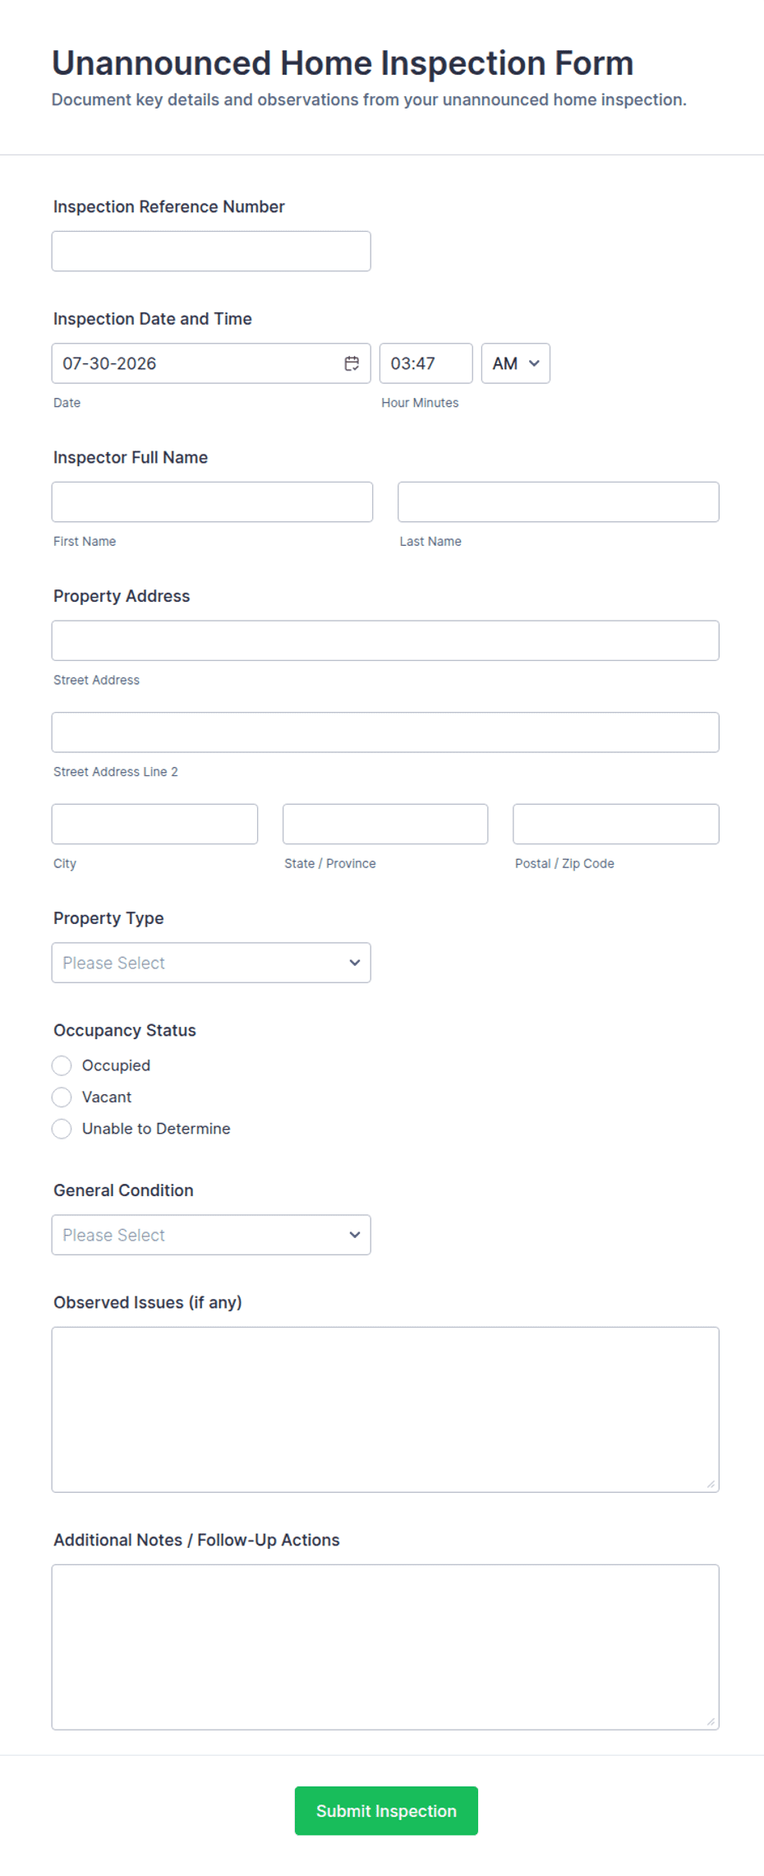Open the AM/PM time dropdown
764x1876 pixels.
516,363
